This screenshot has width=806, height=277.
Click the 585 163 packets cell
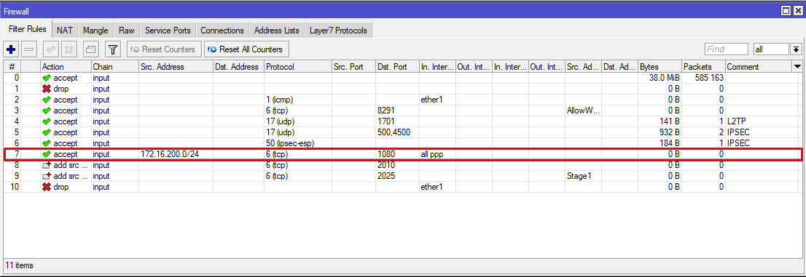pos(703,78)
